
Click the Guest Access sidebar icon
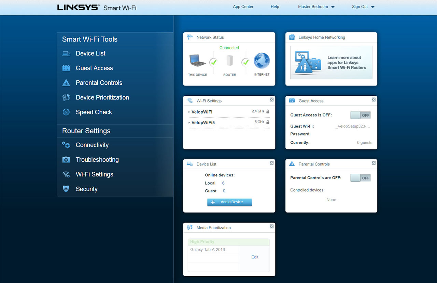tap(66, 68)
